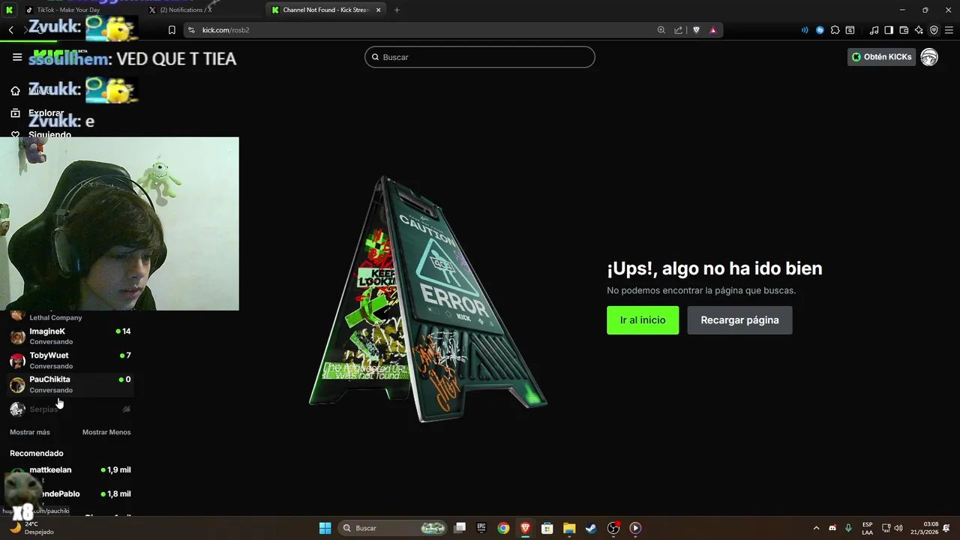Image resolution: width=960 pixels, height=540 pixels.
Task: Switch to the TikTok - Make Your Day tab
Action: (73, 10)
